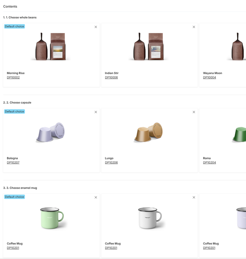Click Default choice badge on Morning Rise

tap(14, 26)
